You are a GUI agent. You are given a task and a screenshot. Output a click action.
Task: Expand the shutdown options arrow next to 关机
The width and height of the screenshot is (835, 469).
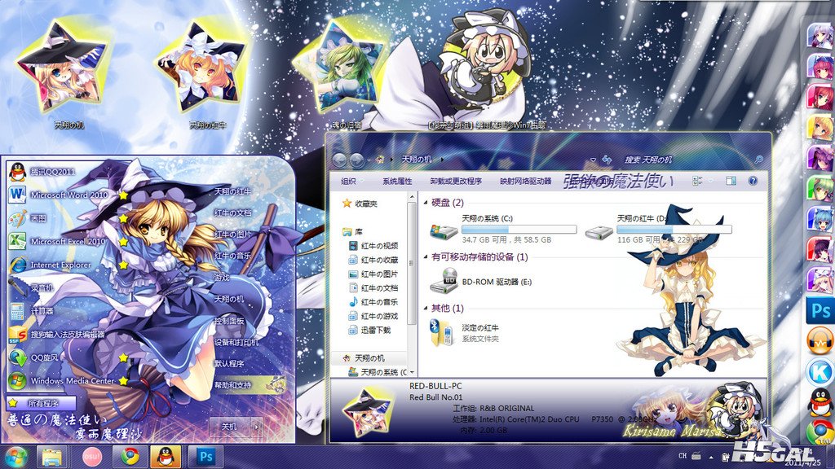[257, 427]
